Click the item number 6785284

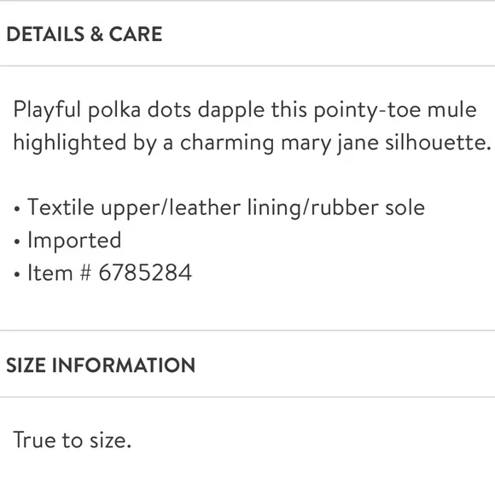(x=145, y=272)
